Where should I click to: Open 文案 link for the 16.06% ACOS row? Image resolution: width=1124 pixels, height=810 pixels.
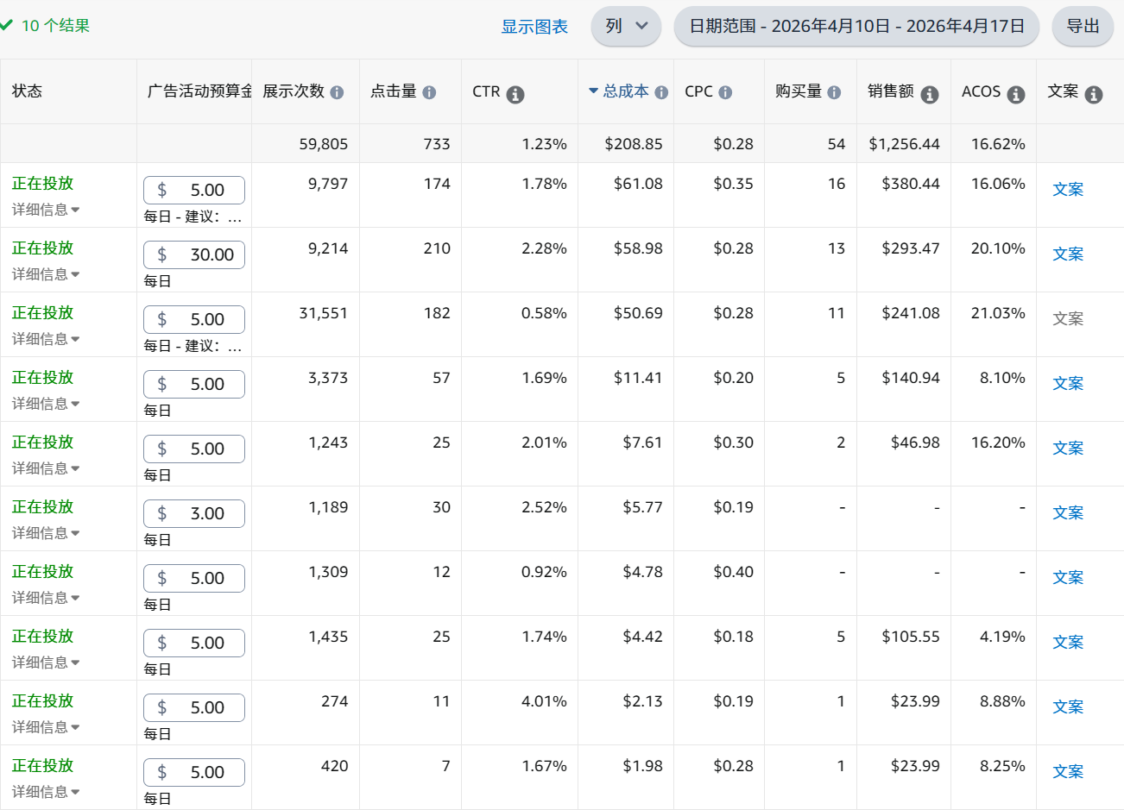tap(1067, 189)
